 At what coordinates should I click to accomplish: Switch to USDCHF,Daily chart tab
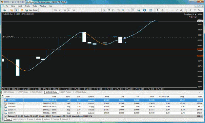pos(66,92)
